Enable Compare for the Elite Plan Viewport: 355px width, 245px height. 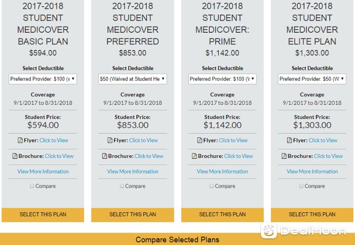(301, 186)
